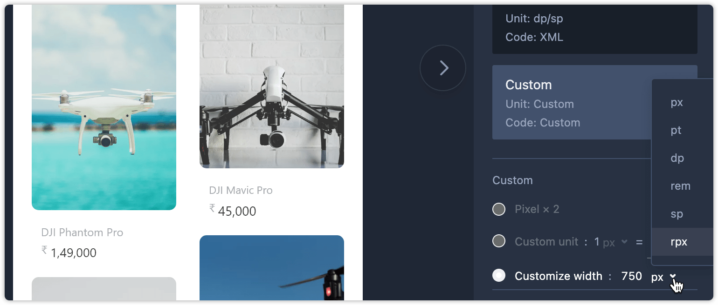Choose rpx from the unit list
The height and width of the screenshot is (305, 718).
[682, 242]
